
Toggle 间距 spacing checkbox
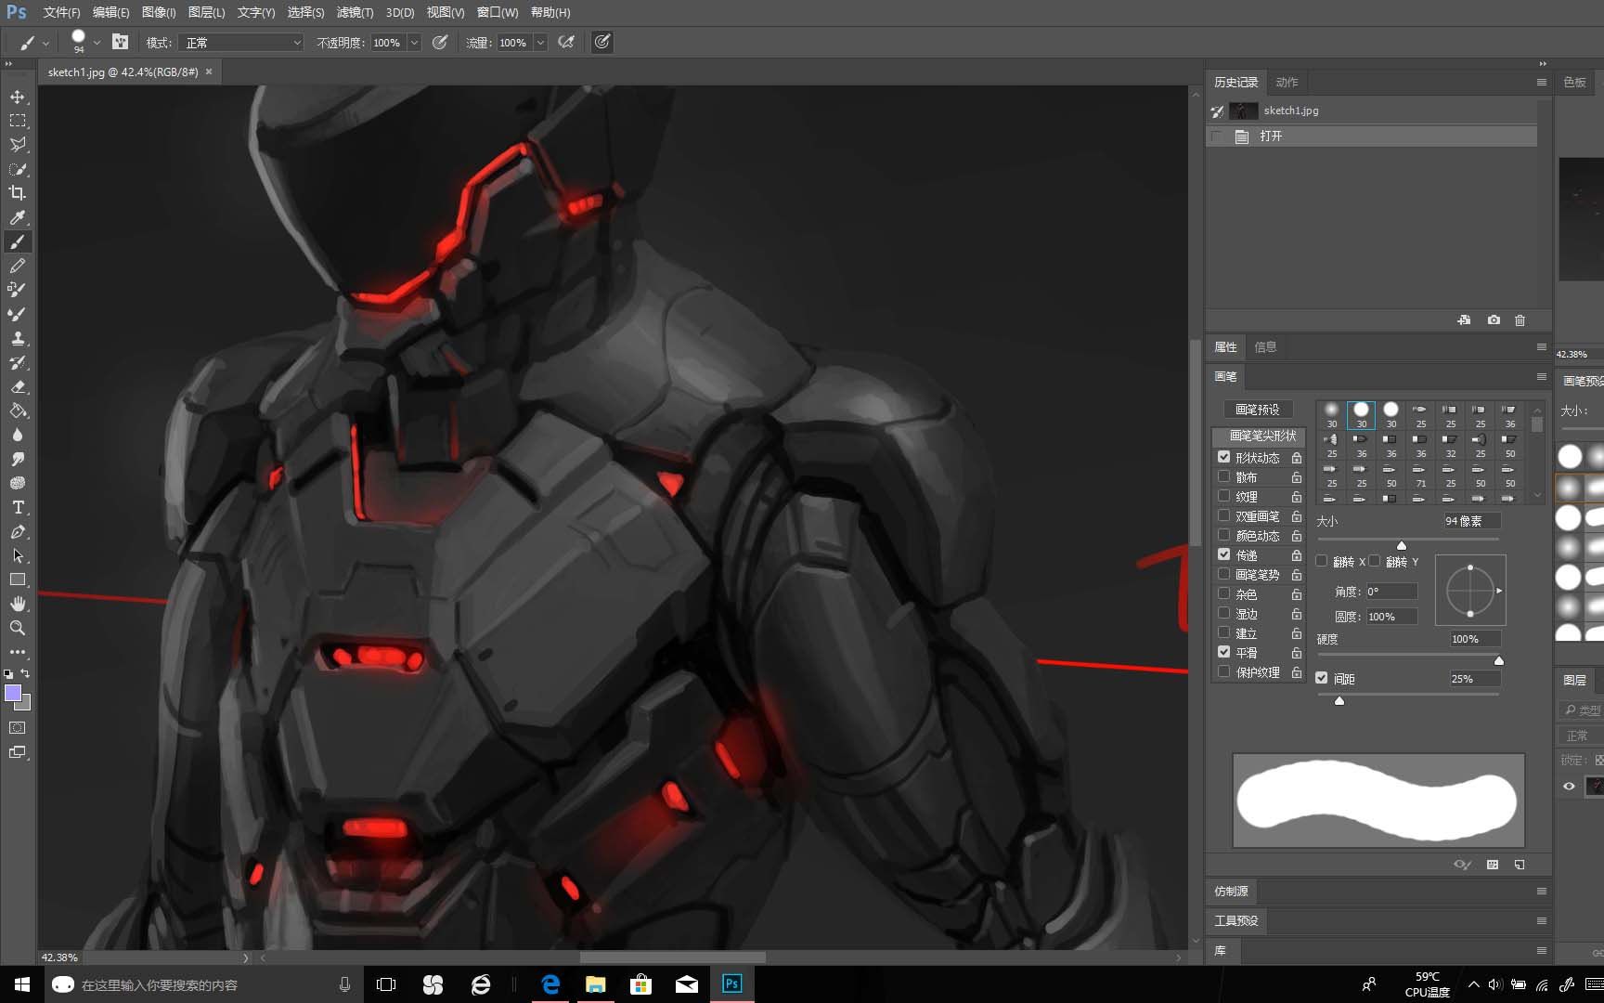click(x=1322, y=678)
